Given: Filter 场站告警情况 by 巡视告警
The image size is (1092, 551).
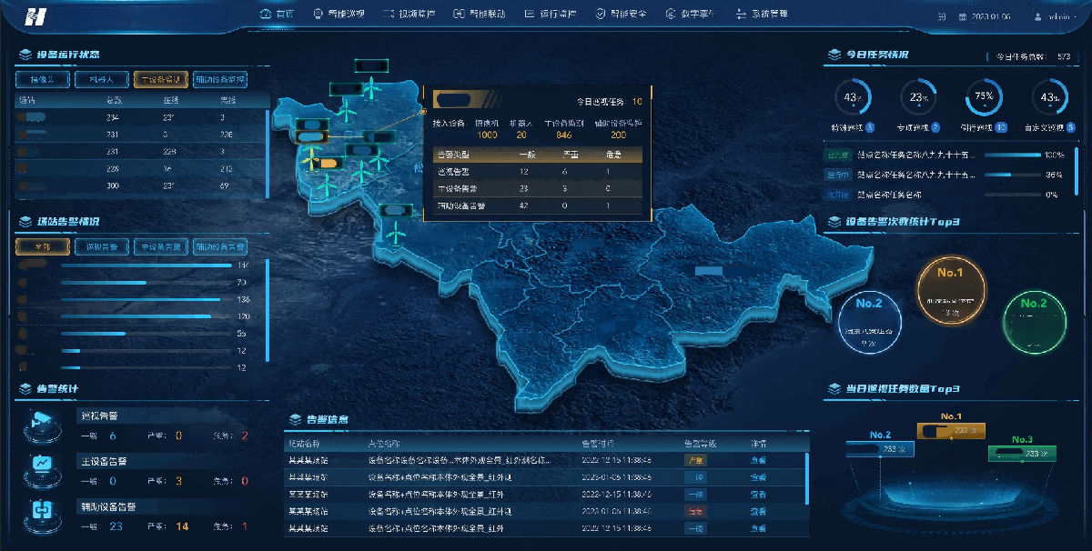Looking at the screenshot, I should click(101, 246).
